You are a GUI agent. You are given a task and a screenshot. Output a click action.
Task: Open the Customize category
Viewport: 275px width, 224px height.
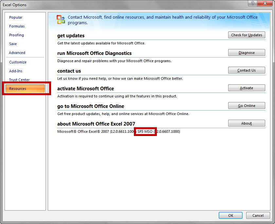pos(18,62)
